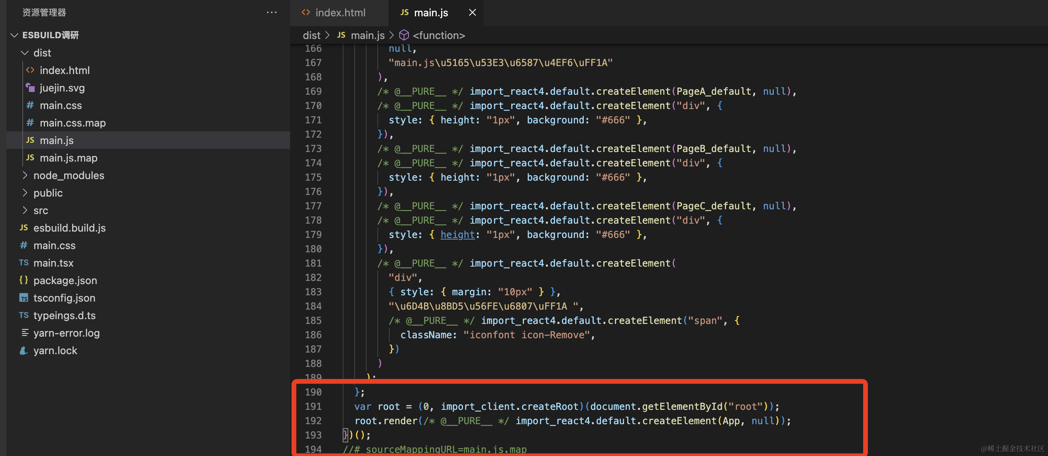Click main.js in the breadcrumb path
1048x456 pixels.
point(367,35)
